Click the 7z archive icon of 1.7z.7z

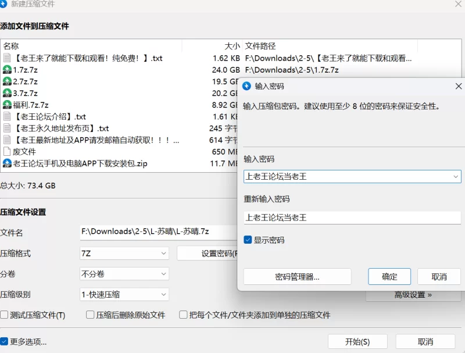point(7,70)
